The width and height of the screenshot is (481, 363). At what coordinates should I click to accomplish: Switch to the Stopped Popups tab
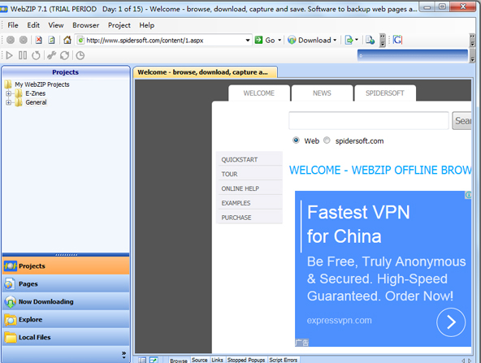point(246,360)
